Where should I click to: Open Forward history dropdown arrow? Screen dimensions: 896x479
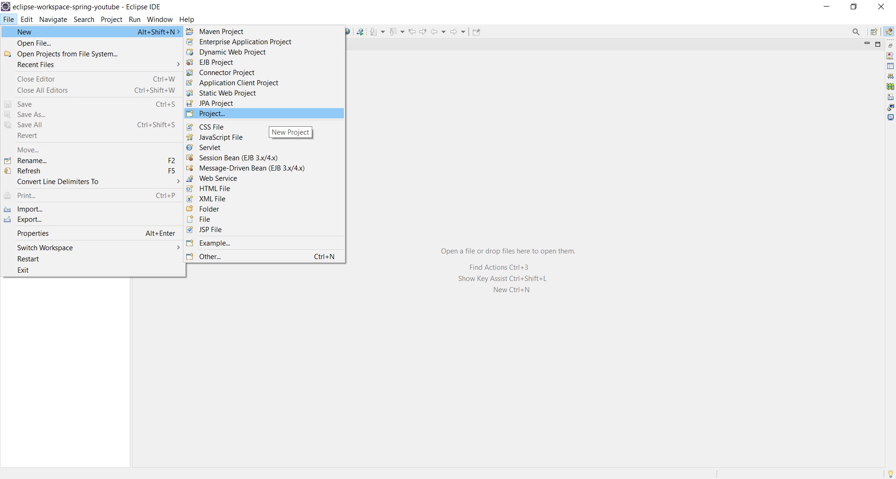pyautogui.click(x=463, y=32)
